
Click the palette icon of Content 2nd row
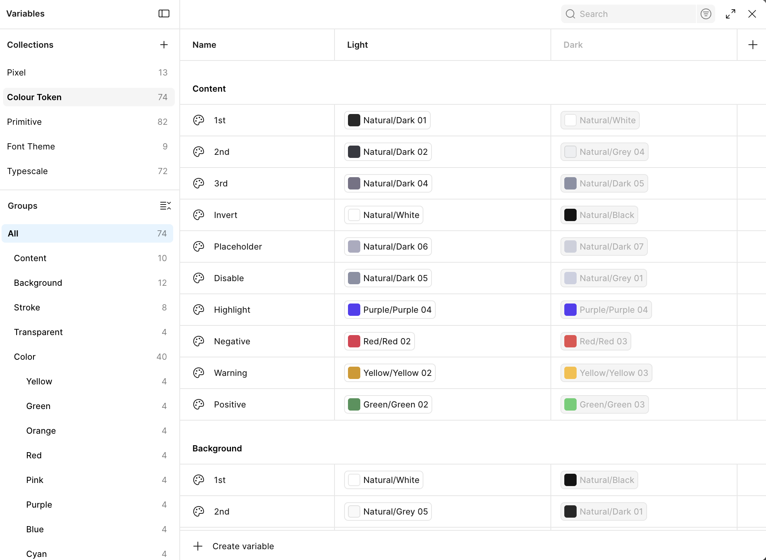pos(199,152)
